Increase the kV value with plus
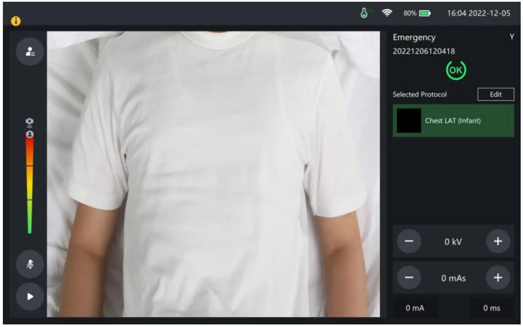 [x=498, y=241]
